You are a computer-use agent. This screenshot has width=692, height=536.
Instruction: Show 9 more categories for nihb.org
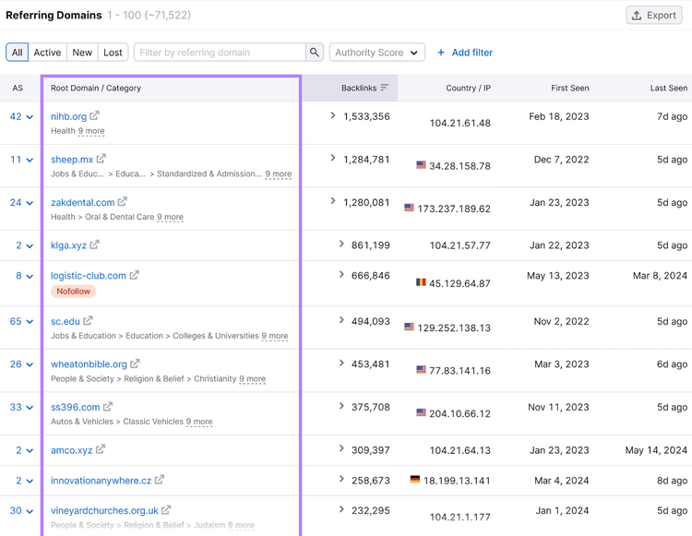click(91, 131)
